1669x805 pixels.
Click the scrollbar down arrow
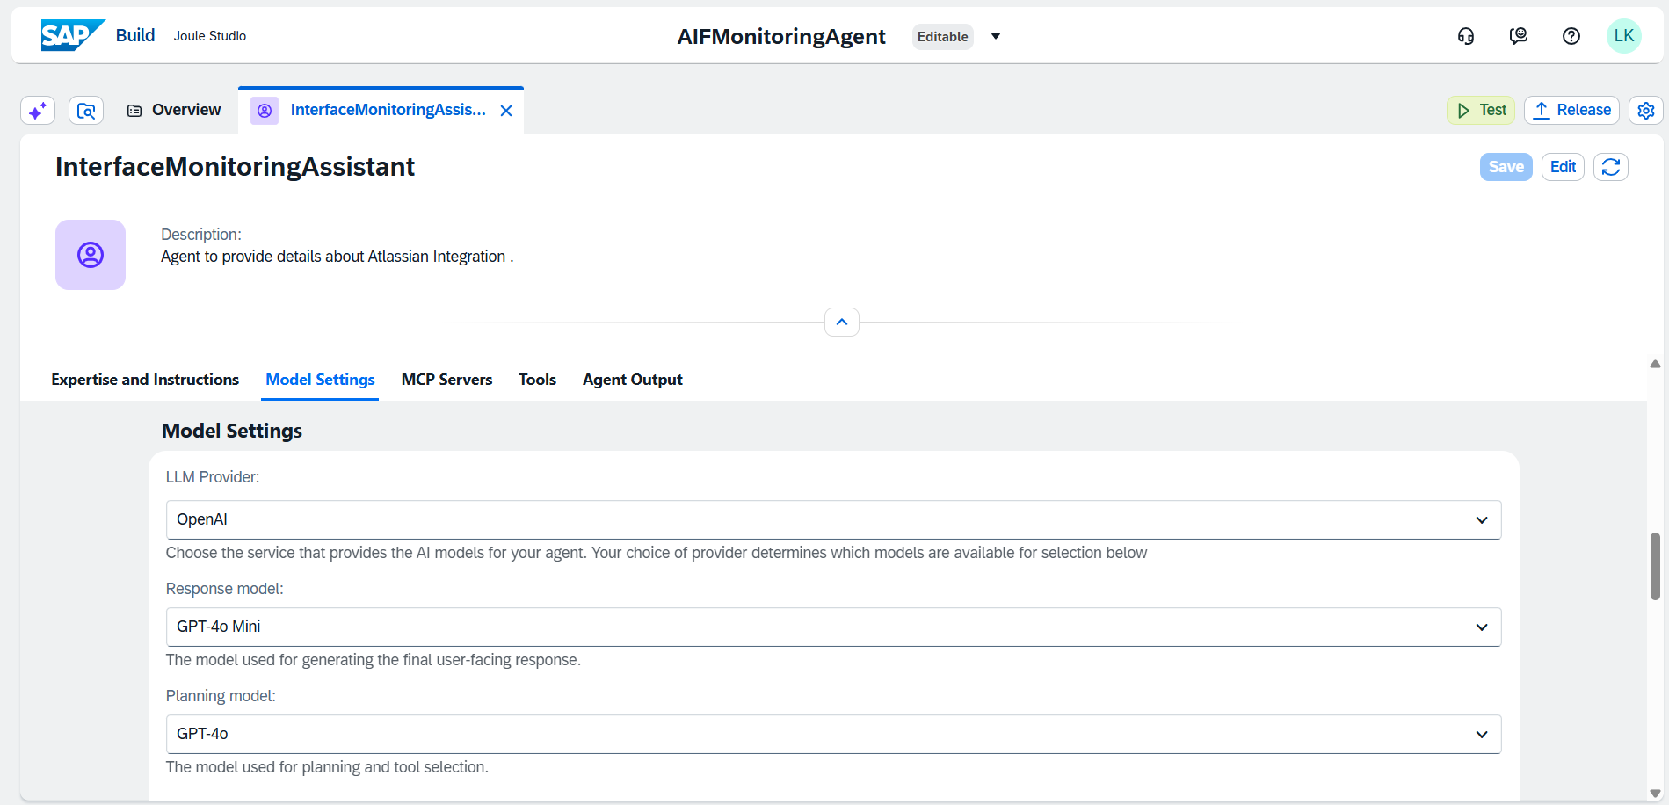(x=1655, y=794)
